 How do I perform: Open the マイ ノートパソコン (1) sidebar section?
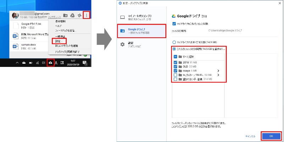click(142, 17)
